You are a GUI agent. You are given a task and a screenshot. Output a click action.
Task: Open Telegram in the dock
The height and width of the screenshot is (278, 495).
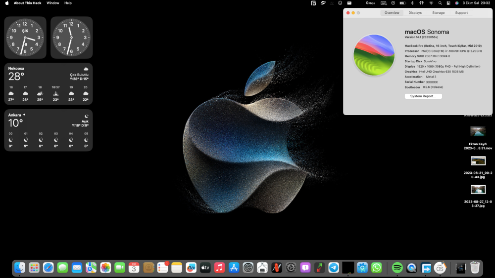pyautogui.click(x=333, y=268)
